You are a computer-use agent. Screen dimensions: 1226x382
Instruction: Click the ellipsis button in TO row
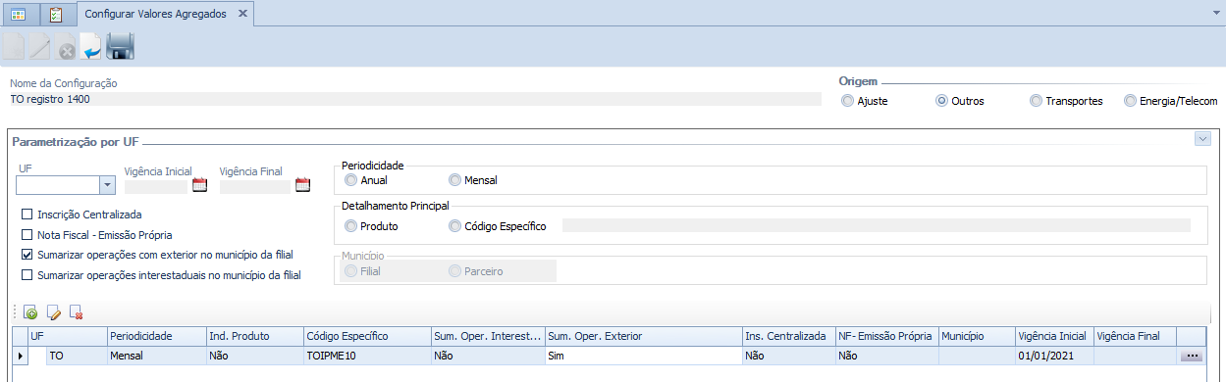click(1191, 357)
